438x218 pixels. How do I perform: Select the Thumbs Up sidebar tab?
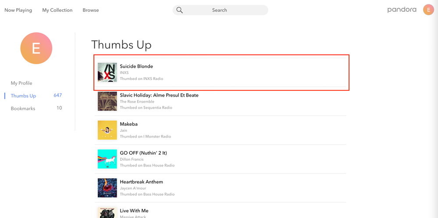[x=23, y=96]
